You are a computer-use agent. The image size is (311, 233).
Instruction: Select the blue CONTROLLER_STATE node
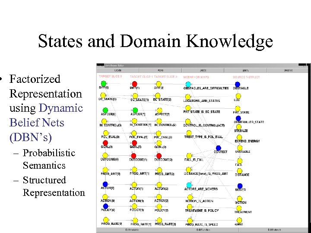[x=238, y=119]
